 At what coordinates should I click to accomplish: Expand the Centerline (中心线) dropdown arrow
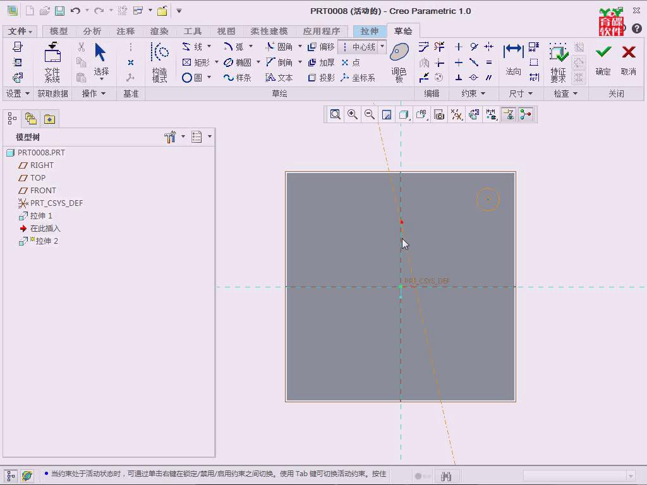coord(382,46)
